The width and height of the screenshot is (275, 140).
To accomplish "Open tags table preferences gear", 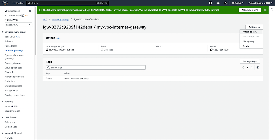I will point(258,68).
